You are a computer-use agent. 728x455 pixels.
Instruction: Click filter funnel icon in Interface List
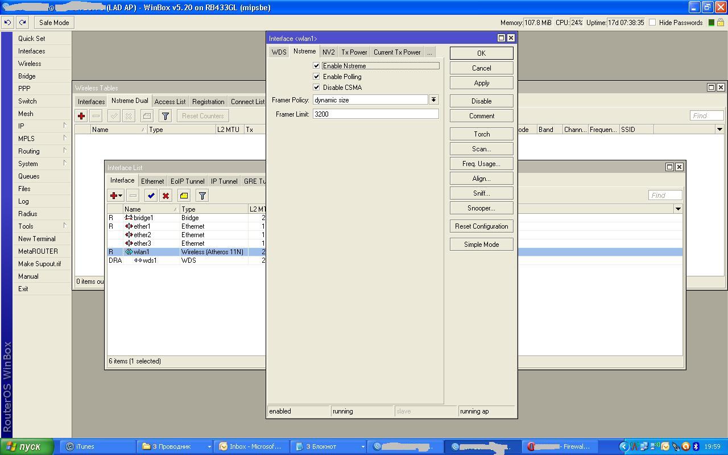point(202,196)
